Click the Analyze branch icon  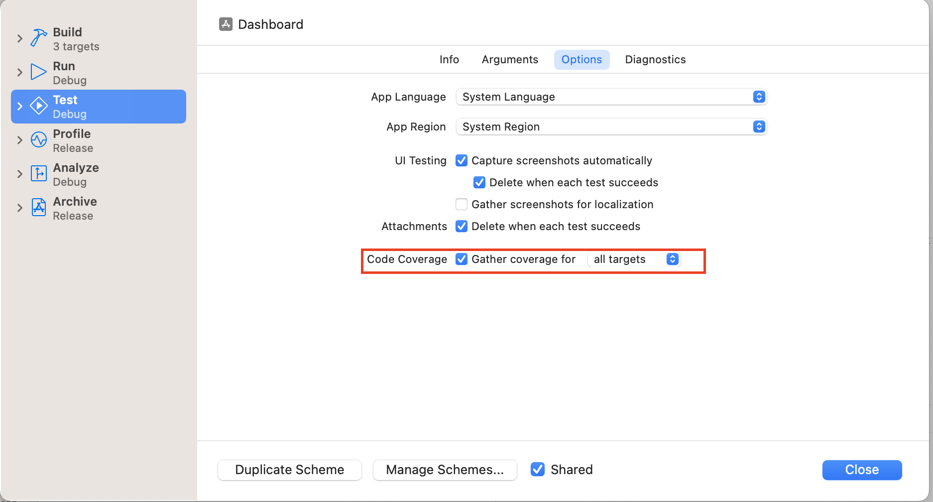(x=38, y=173)
